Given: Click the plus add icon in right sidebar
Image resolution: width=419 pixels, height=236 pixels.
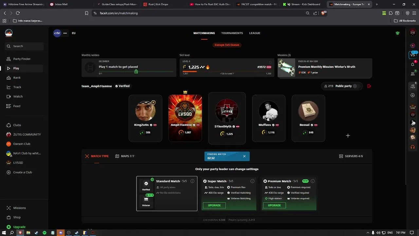Looking at the screenshot, I should tap(413, 95).
